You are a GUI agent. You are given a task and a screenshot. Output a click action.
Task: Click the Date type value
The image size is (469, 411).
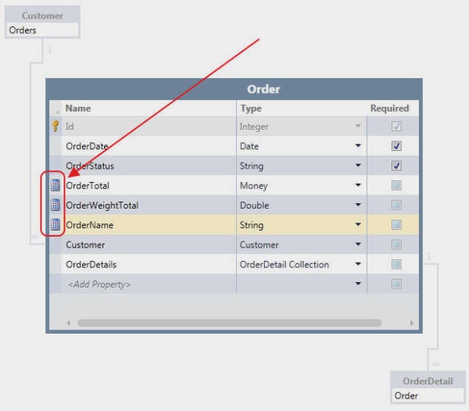pos(249,146)
